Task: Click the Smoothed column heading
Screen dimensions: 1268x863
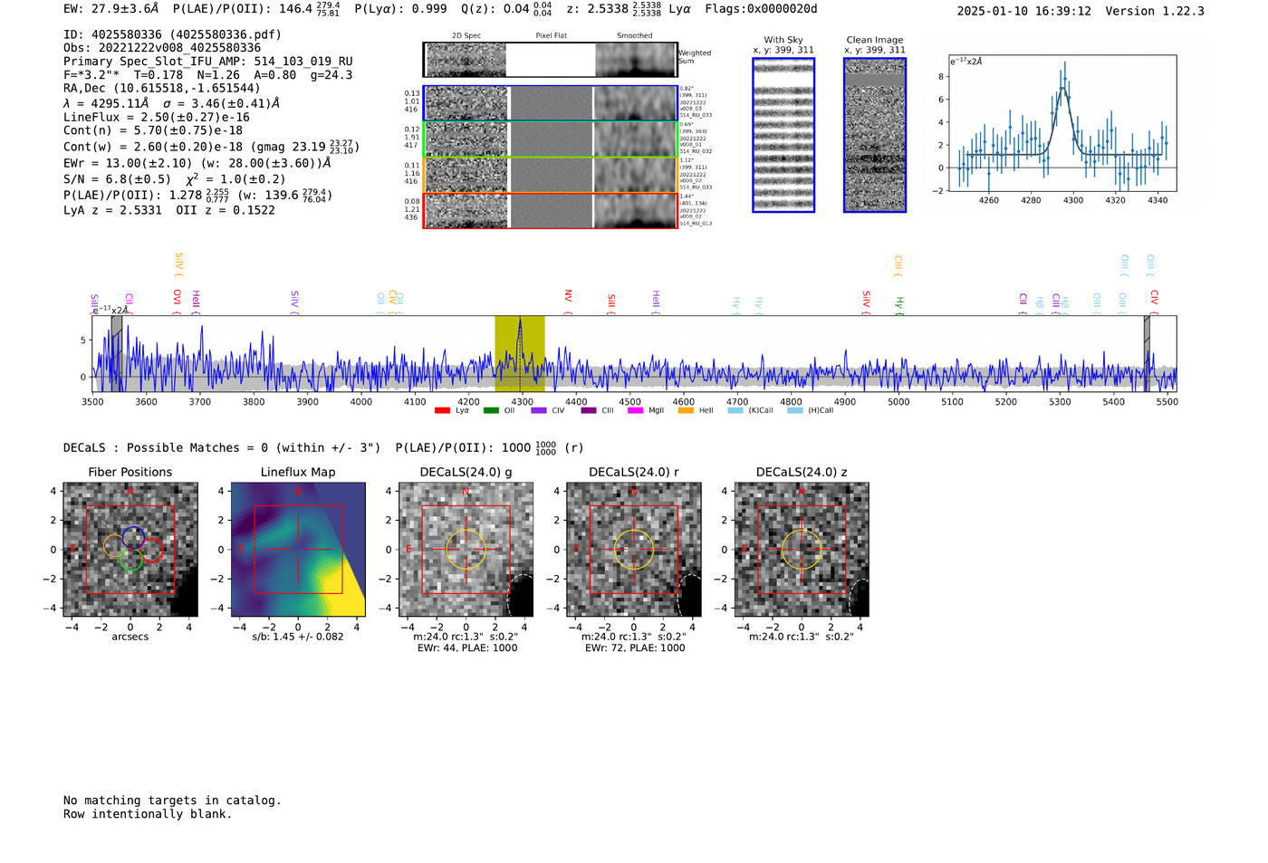Action: coord(635,36)
